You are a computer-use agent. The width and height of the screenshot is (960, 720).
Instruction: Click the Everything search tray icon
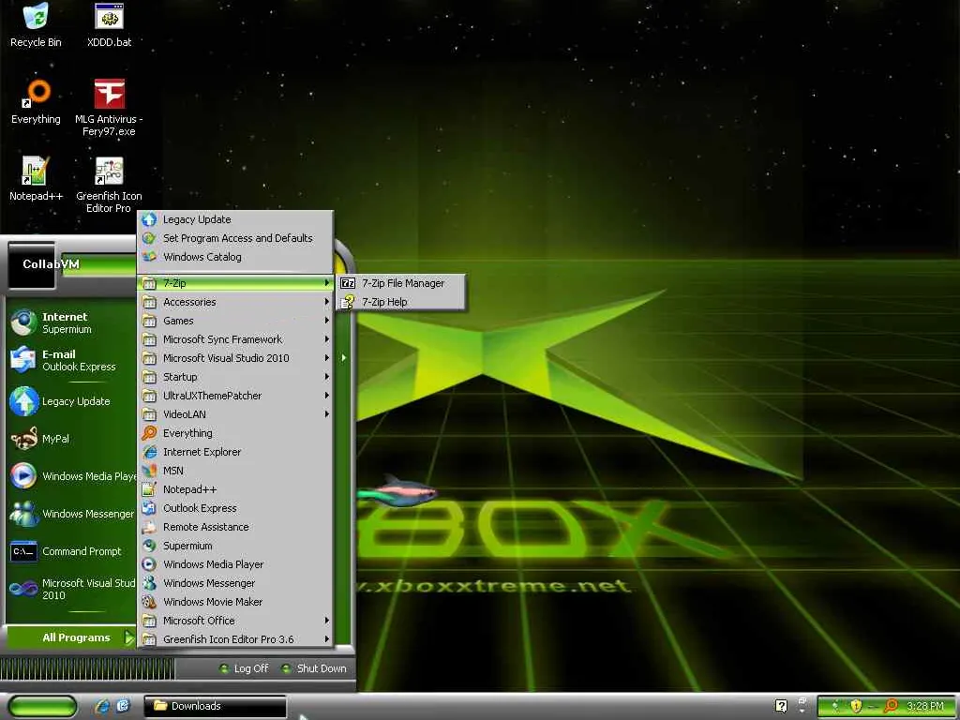click(x=891, y=706)
